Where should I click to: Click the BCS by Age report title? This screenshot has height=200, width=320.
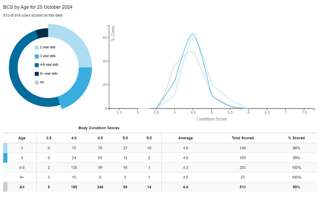(37, 7)
